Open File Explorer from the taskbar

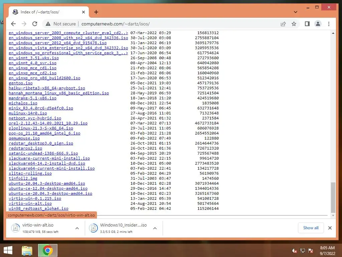(27, 250)
